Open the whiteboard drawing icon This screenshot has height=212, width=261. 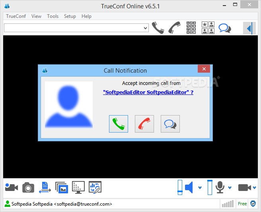point(95,187)
